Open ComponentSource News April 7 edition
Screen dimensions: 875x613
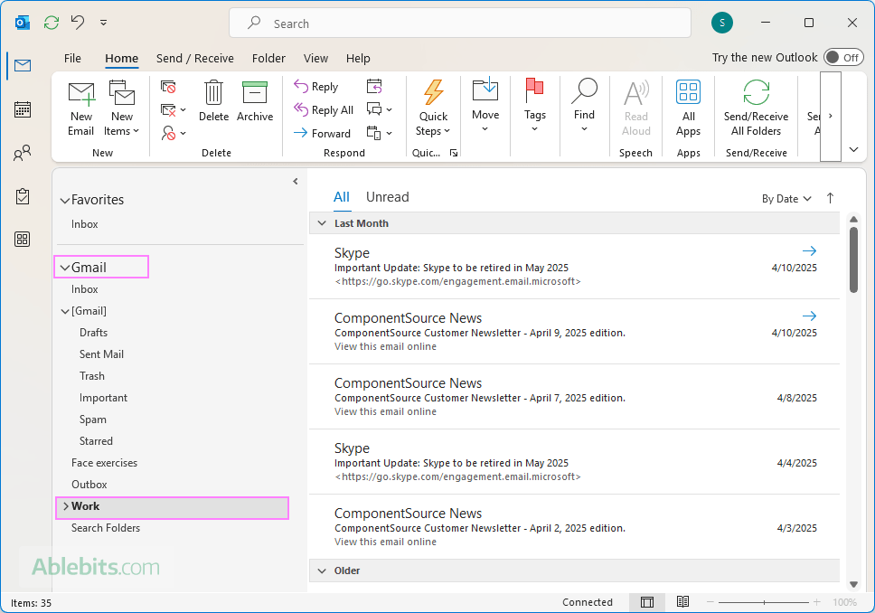tap(574, 396)
